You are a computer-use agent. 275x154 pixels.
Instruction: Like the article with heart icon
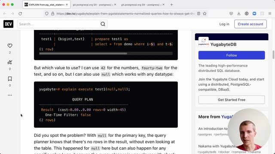(x=10, y=46)
